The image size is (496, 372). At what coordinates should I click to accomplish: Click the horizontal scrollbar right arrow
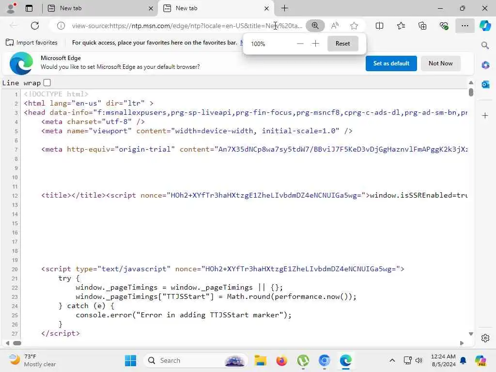click(462, 343)
